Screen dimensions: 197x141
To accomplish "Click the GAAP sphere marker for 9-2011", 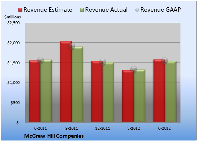I will tap(72, 46).
